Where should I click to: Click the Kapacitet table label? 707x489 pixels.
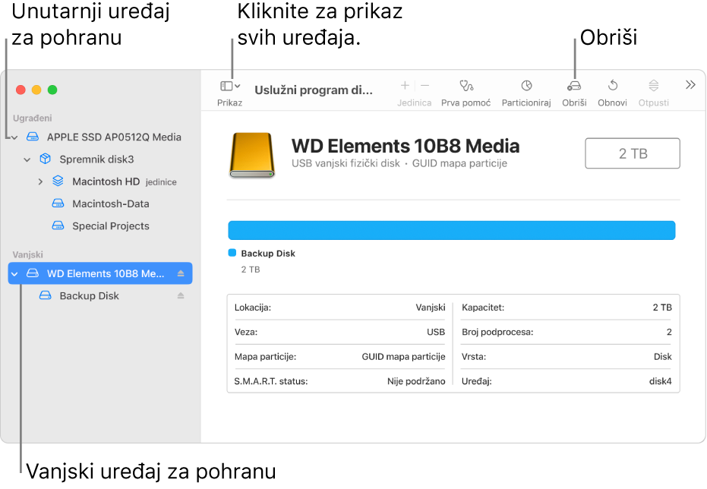coord(483,308)
